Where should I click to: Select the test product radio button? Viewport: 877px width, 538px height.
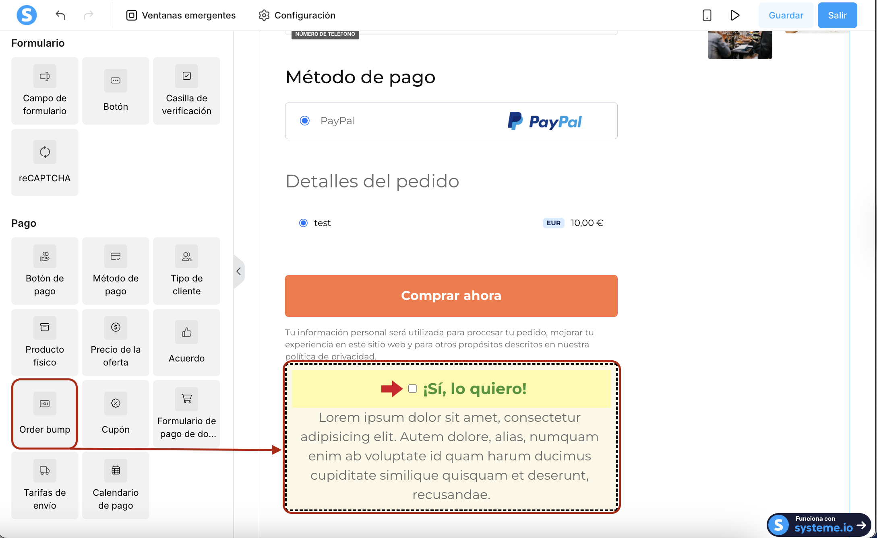coord(303,223)
